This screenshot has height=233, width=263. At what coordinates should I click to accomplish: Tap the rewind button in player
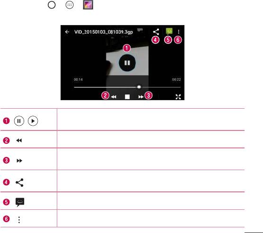(114, 97)
